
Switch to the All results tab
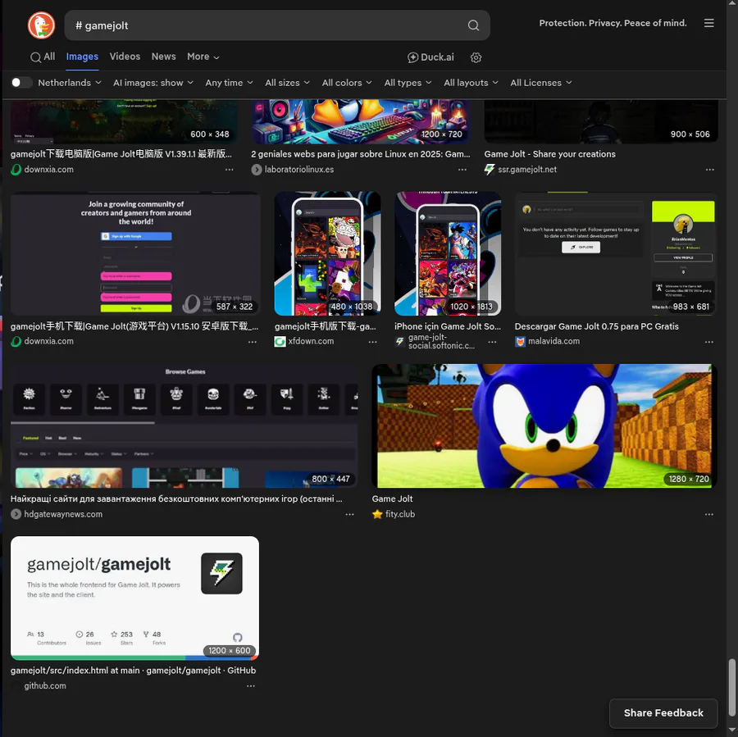43,57
